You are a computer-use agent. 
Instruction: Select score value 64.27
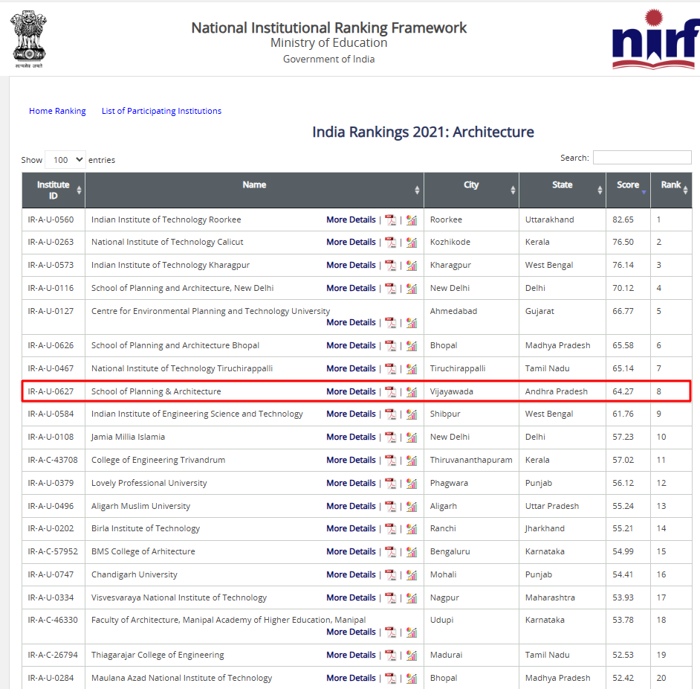(x=623, y=391)
